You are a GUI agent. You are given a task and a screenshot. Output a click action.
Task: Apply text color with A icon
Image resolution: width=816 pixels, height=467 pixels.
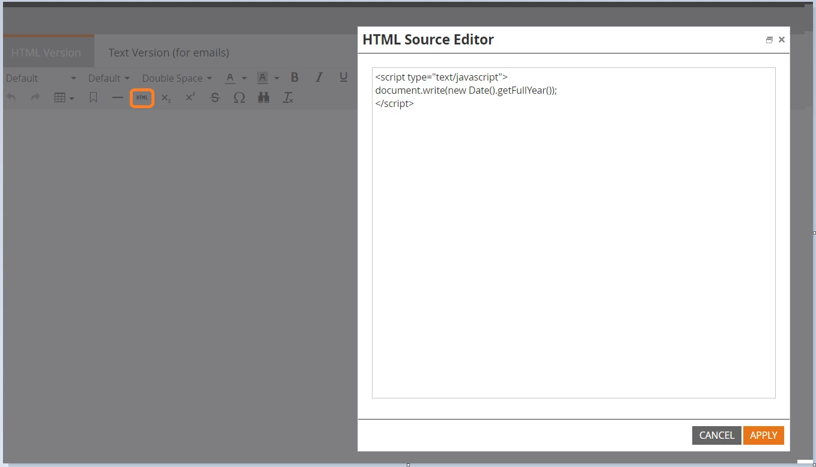(230, 78)
